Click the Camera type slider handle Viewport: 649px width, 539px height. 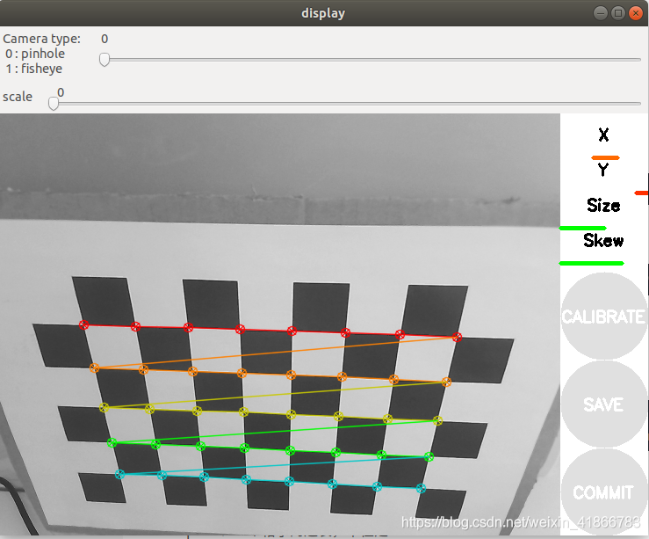(x=105, y=60)
